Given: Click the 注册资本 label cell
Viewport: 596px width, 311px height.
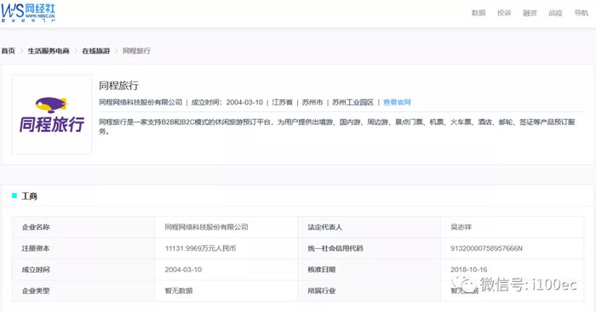Looking at the screenshot, I should [x=83, y=248].
